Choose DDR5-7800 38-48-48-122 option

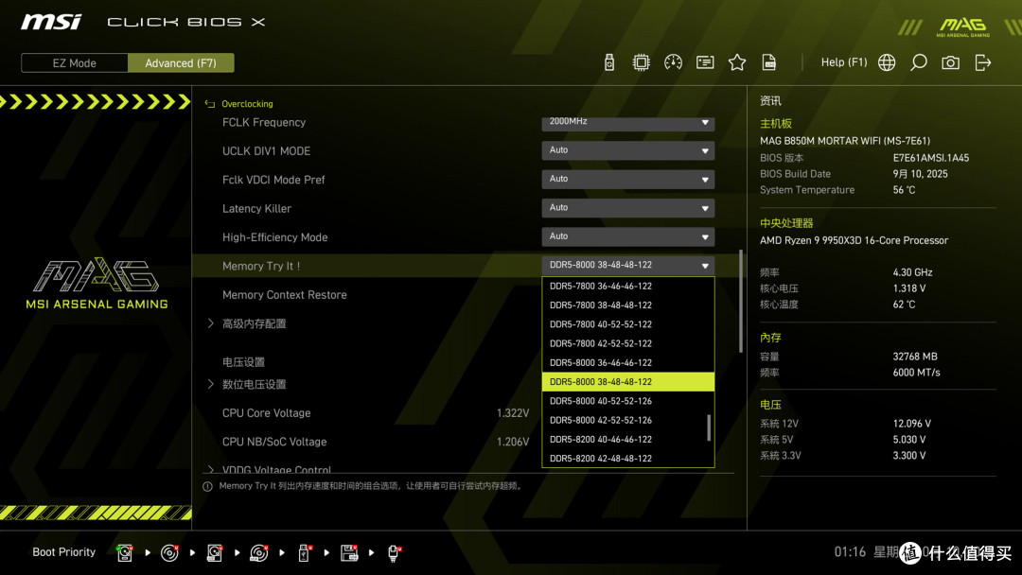[627, 305]
